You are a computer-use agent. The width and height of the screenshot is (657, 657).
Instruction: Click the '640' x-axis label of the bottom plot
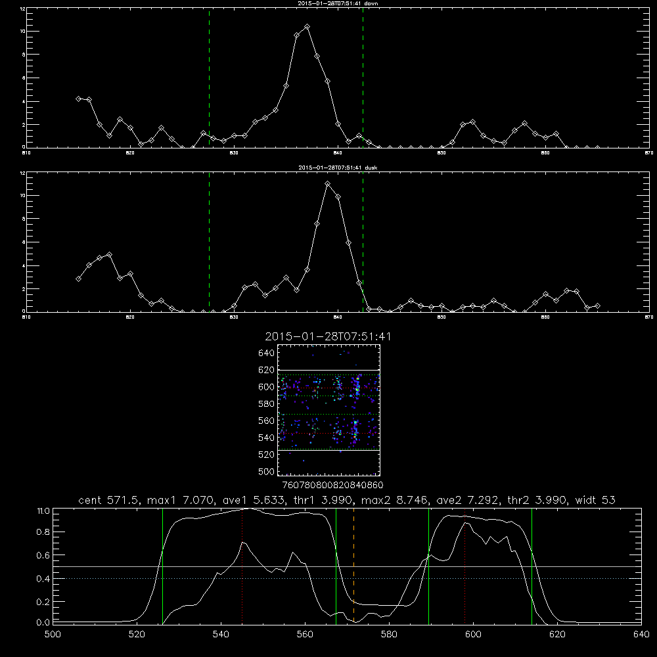coord(641,635)
